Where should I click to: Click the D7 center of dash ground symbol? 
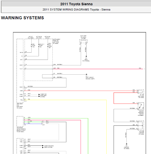(x=126, y=144)
